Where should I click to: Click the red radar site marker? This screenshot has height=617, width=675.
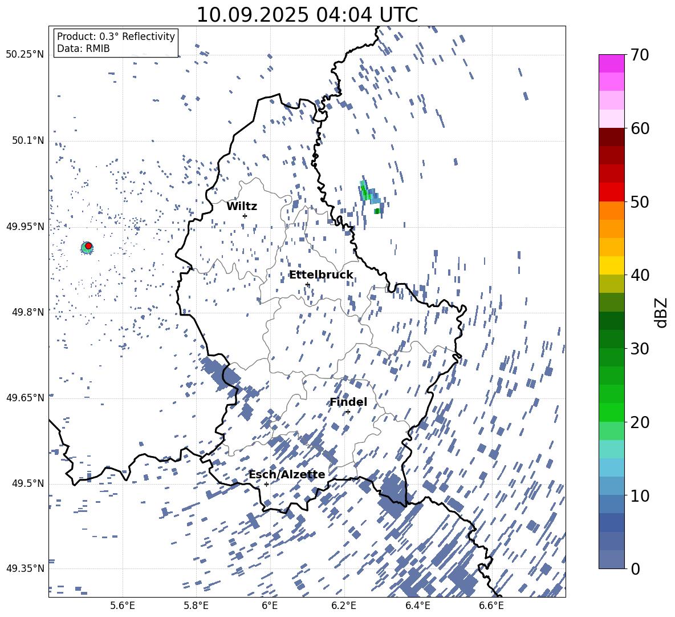88,246
